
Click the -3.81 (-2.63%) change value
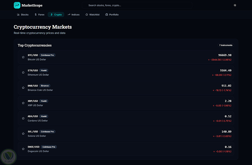coord(222,136)
